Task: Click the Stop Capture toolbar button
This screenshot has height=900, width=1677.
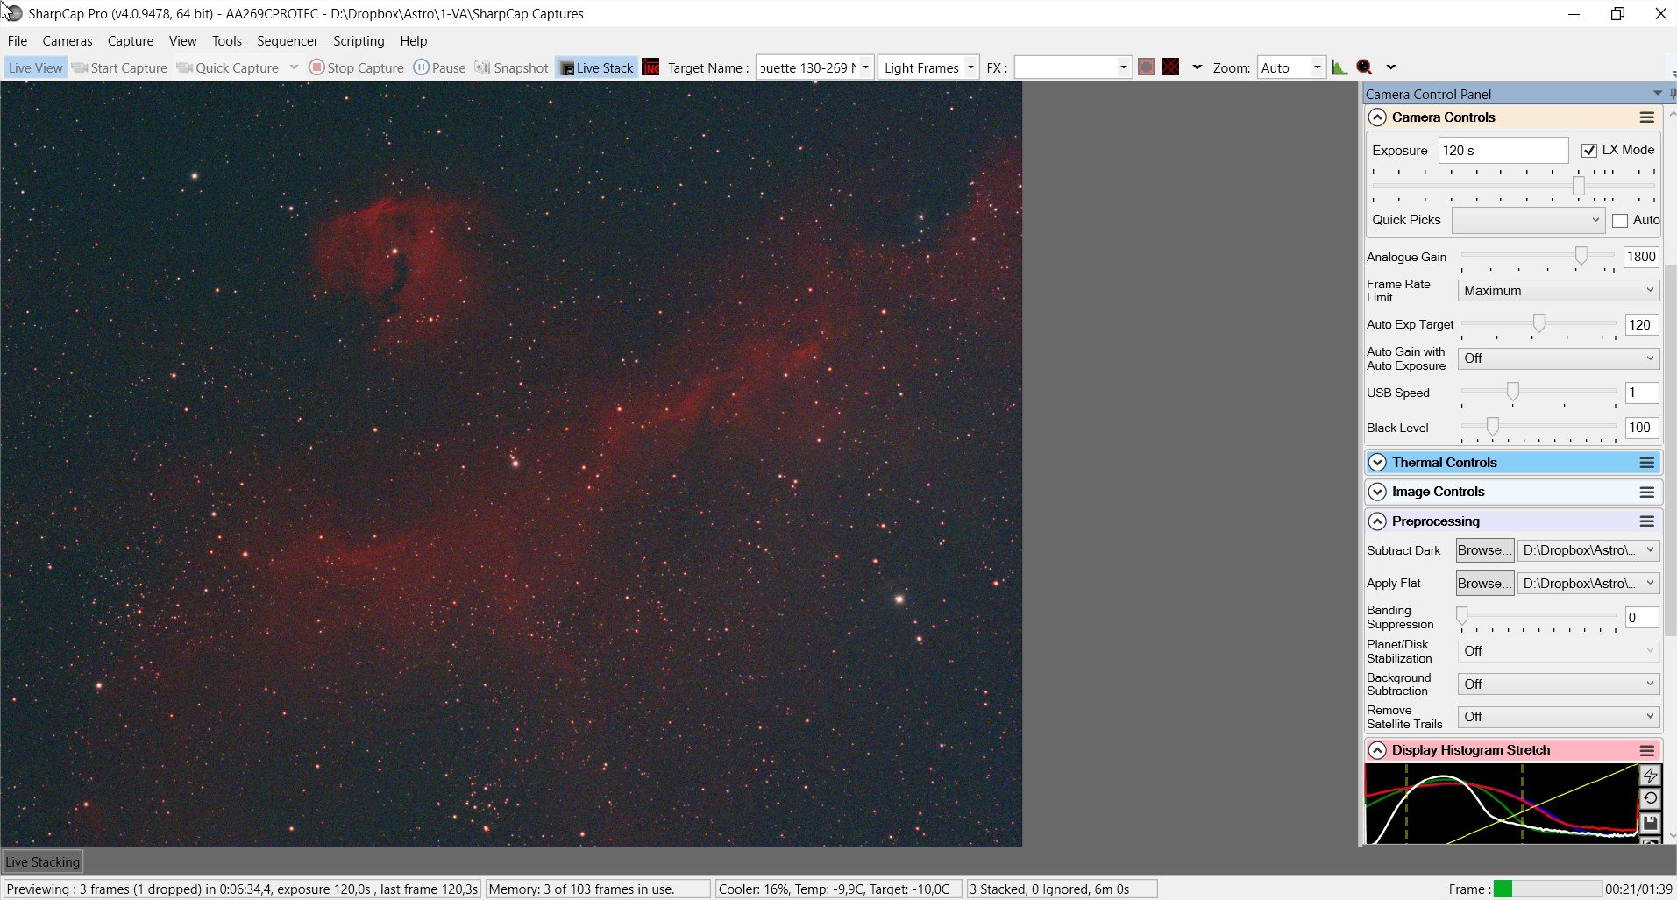Action: pos(356,67)
